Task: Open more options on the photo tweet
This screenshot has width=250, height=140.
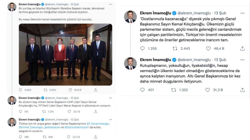Action: [x=111, y=4]
